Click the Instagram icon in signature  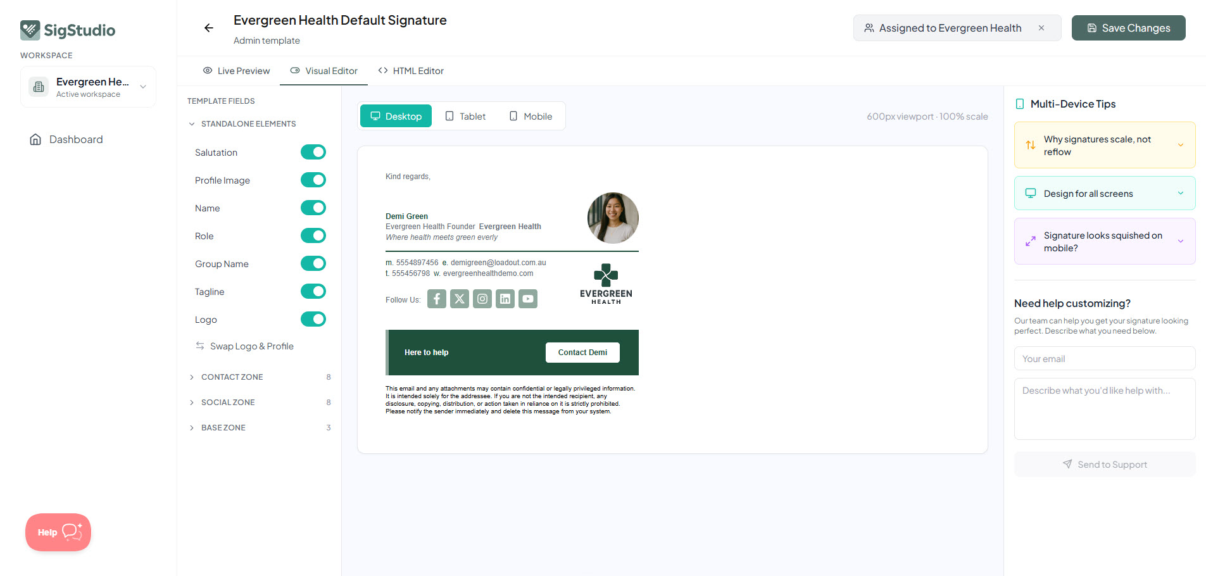pos(482,299)
